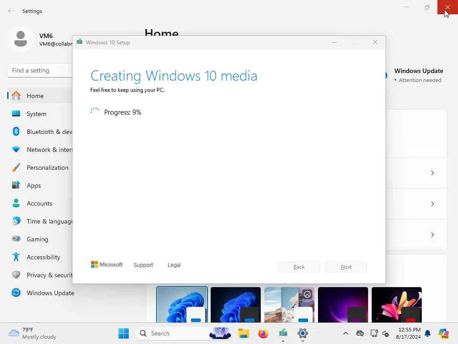Click the Home house icon
This screenshot has height=344, width=458.
point(16,95)
